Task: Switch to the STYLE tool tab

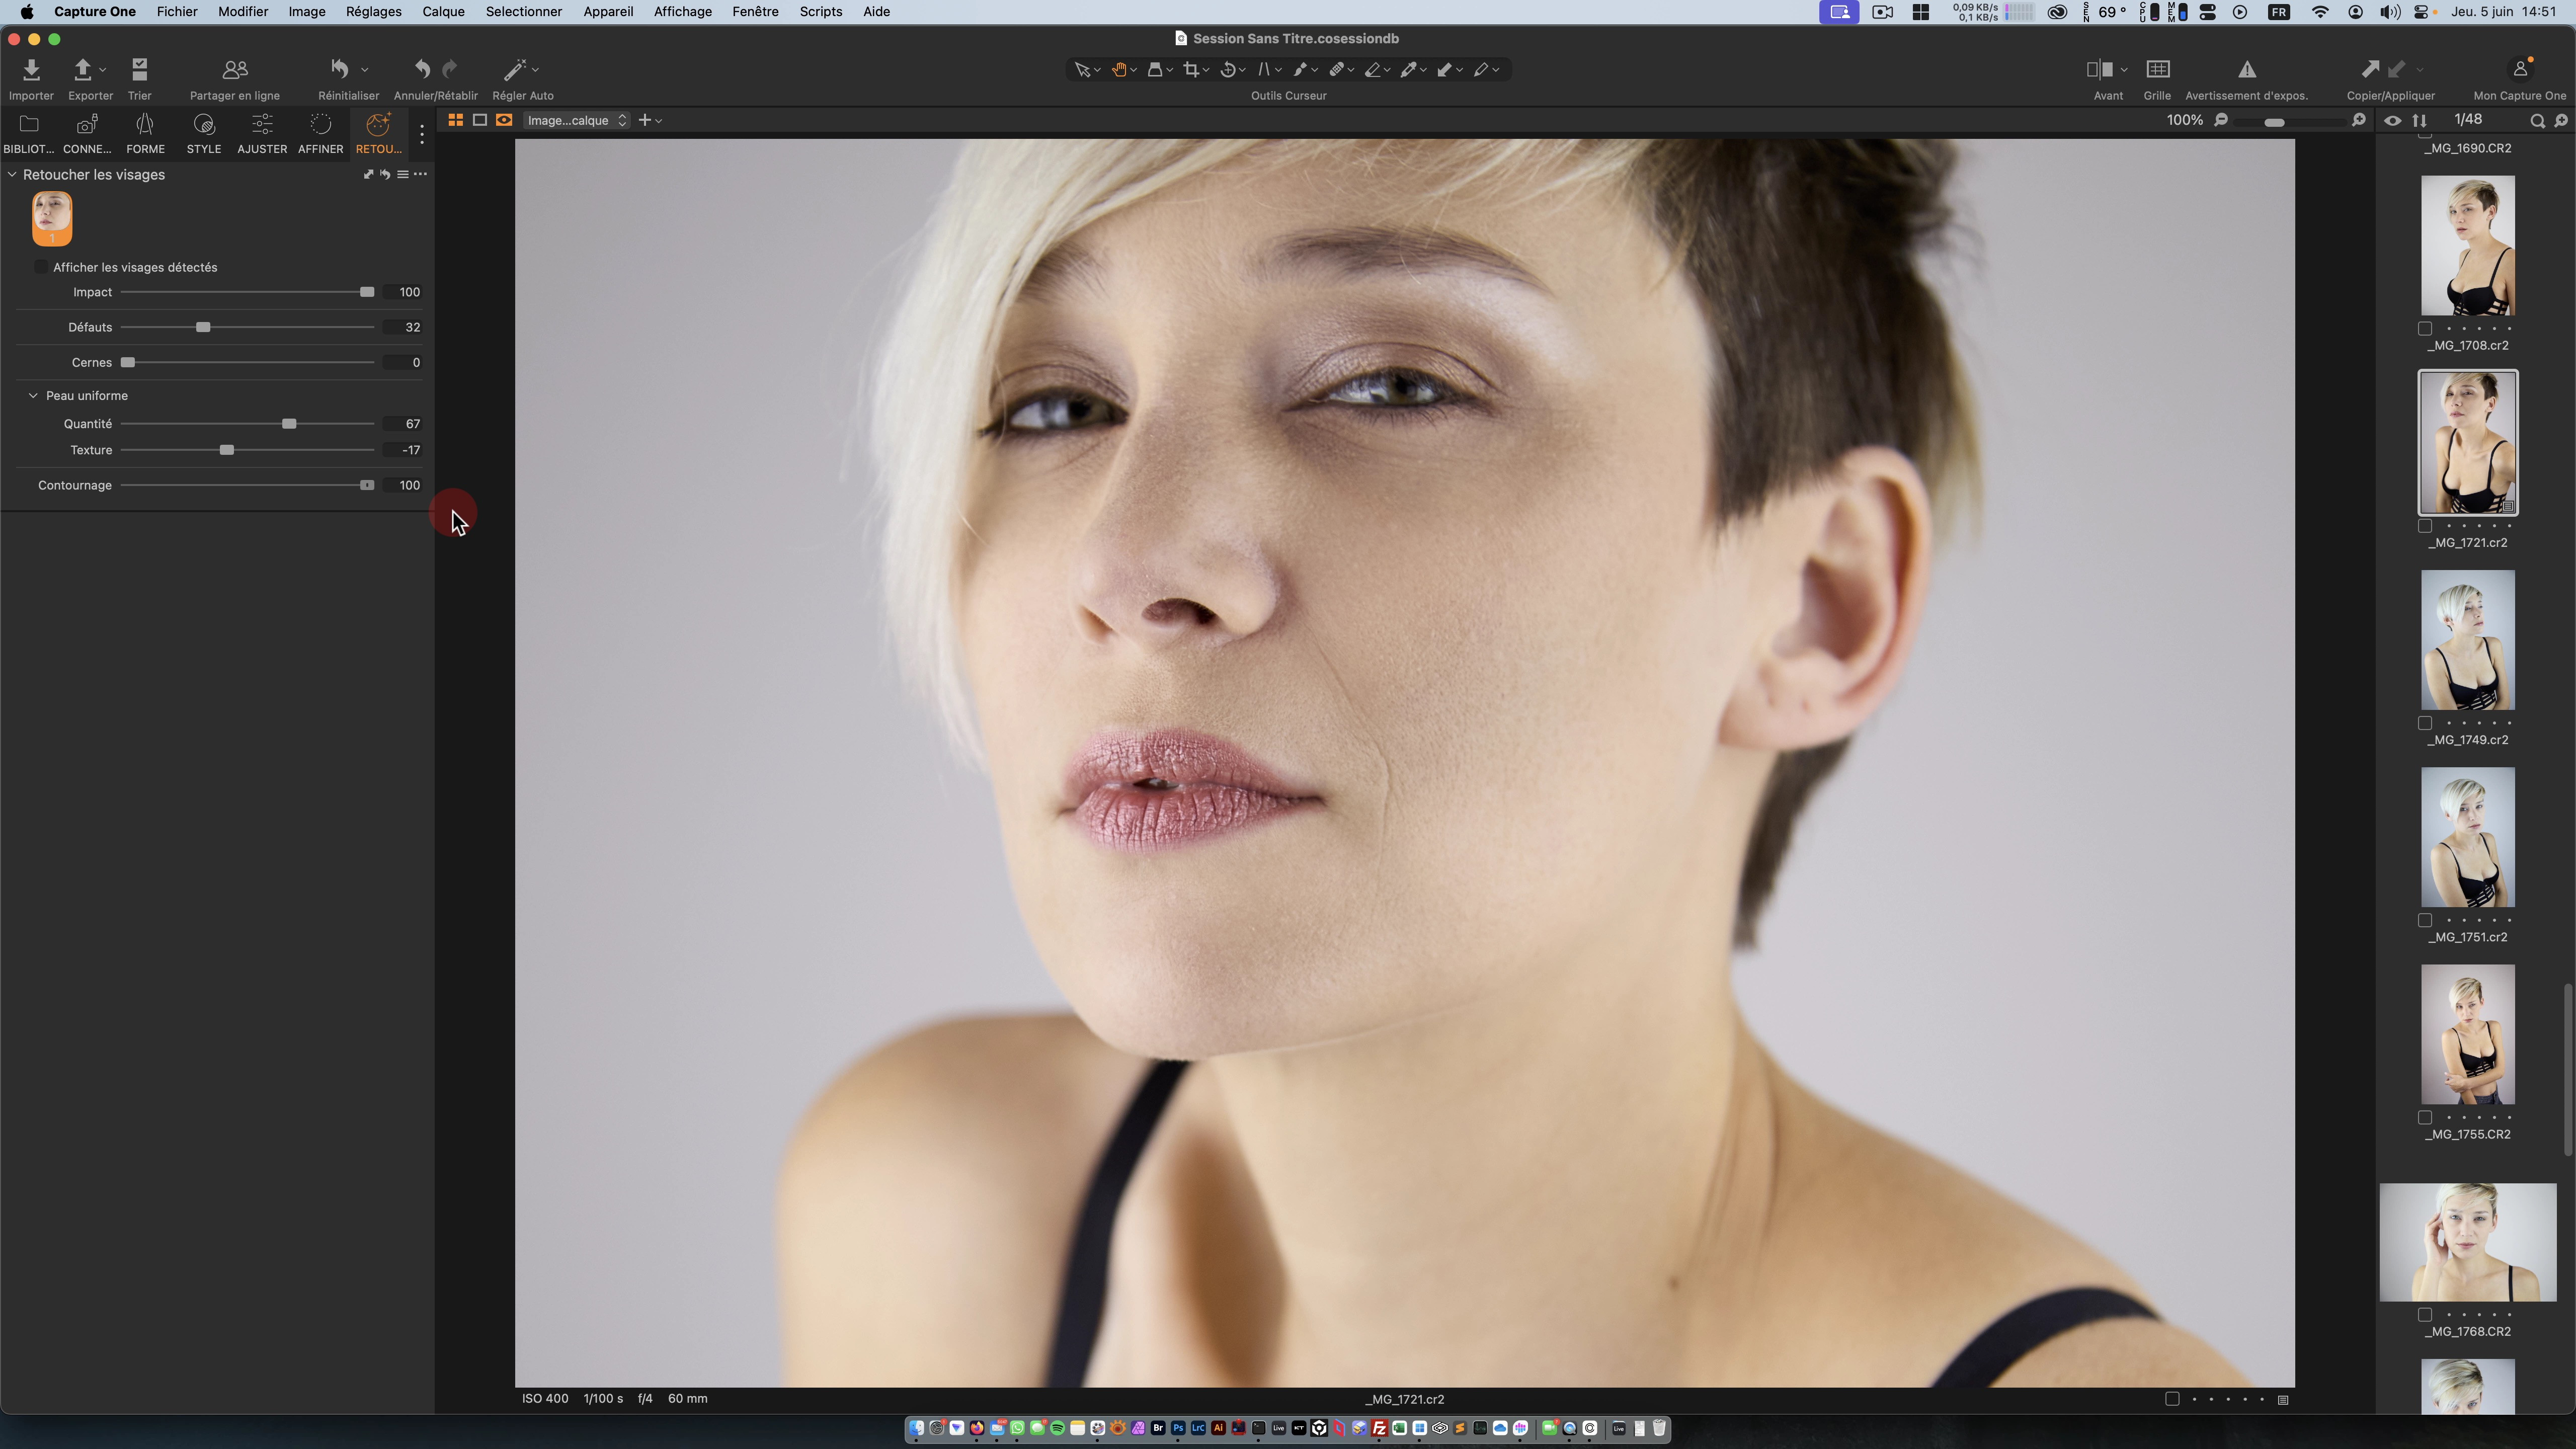Action: coord(204,133)
